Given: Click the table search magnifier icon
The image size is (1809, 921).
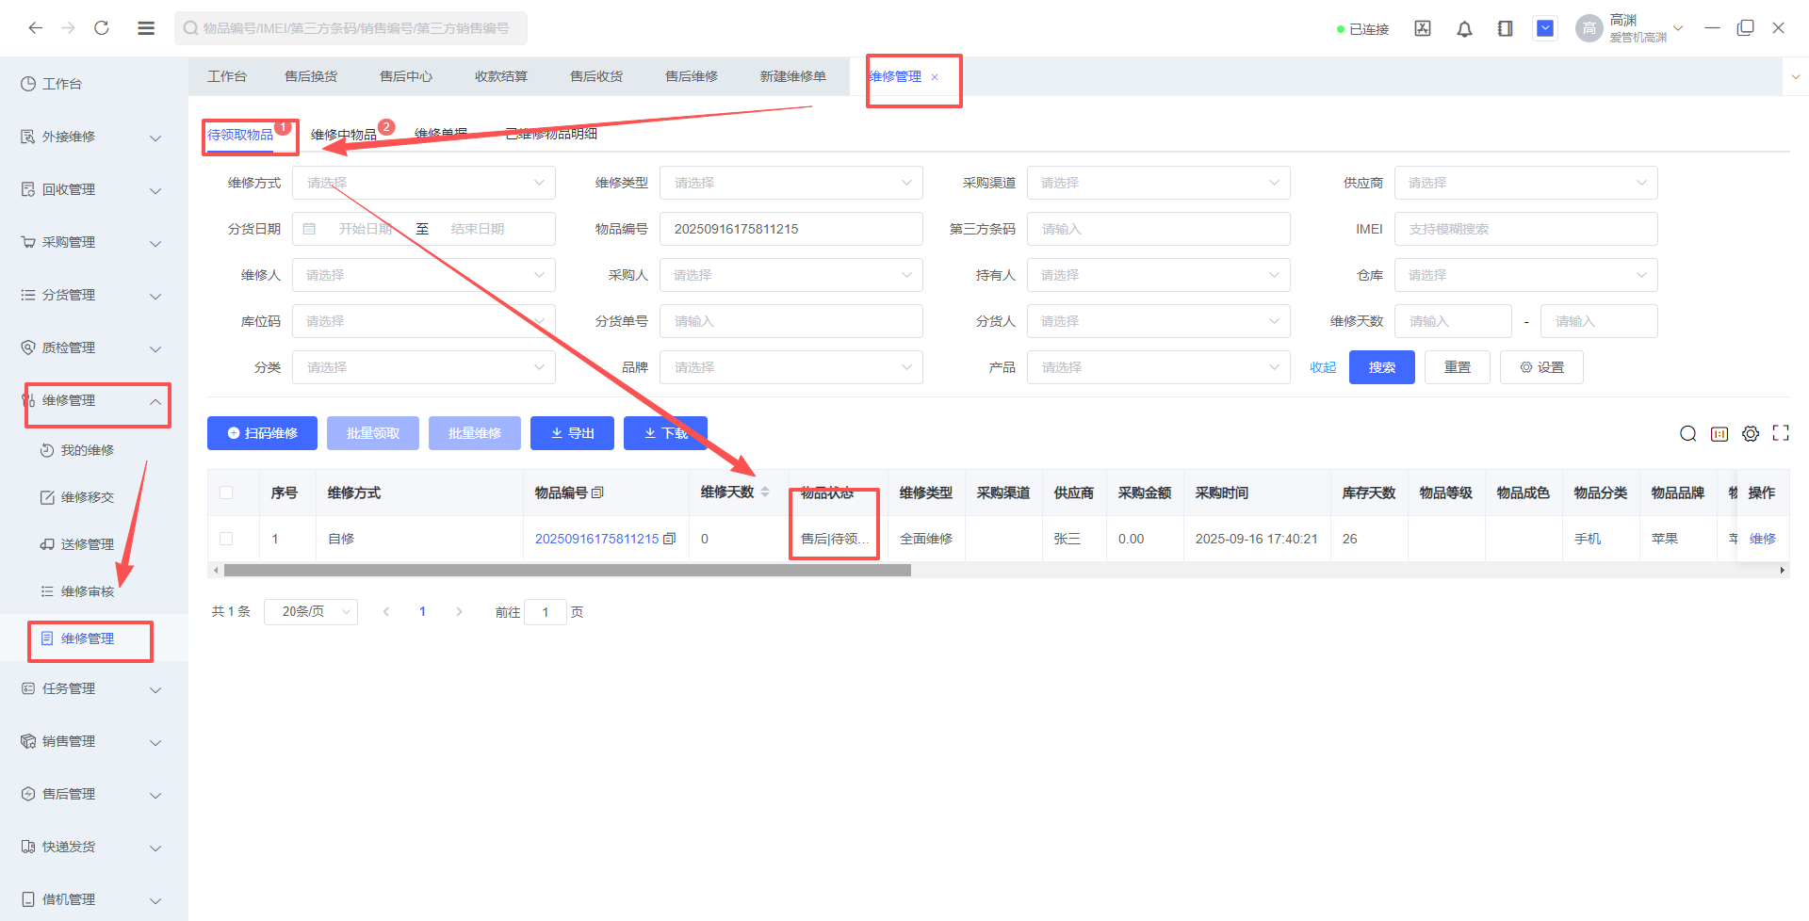Looking at the screenshot, I should 1687,433.
